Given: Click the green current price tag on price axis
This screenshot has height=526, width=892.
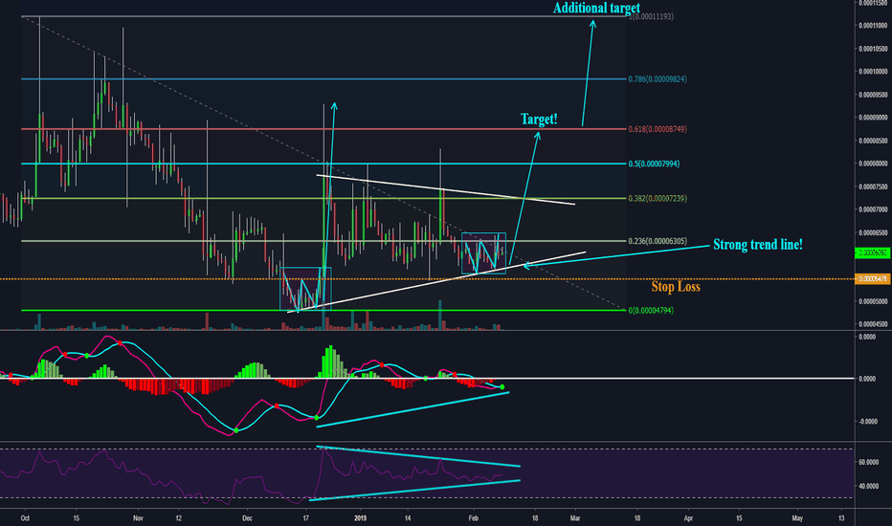Looking at the screenshot, I should click(x=872, y=252).
